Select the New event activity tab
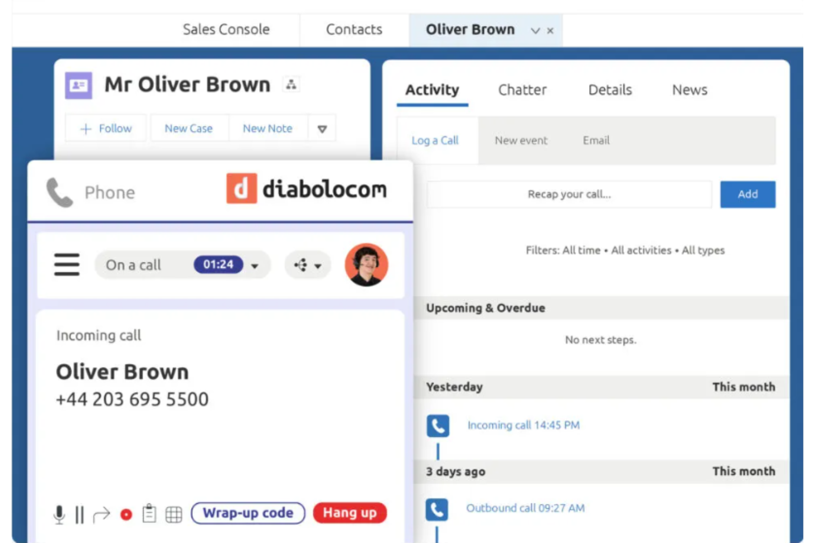This screenshot has width=815, height=543. click(x=520, y=141)
